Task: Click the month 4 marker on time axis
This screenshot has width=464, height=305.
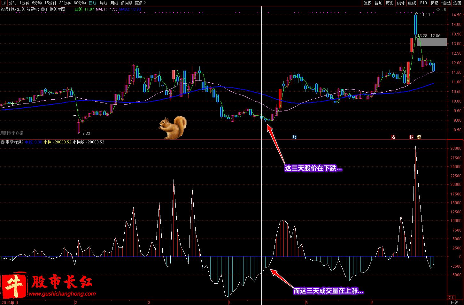Action: point(229,302)
